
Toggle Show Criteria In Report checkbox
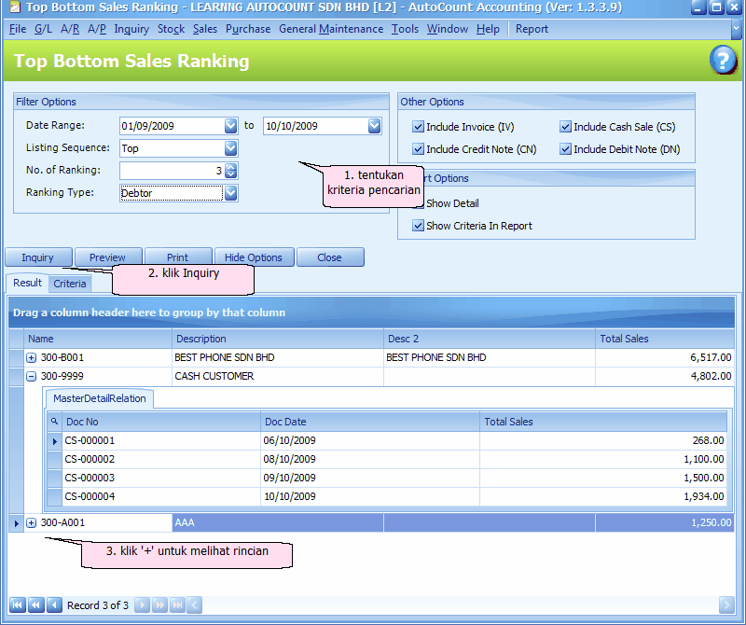(x=418, y=226)
